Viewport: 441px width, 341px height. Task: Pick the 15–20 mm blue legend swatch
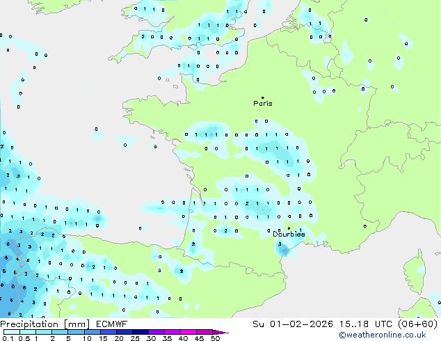[108, 332]
